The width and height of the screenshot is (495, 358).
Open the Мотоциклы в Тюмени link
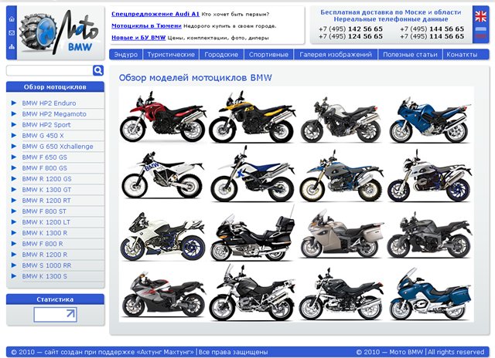tap(146, 25)
